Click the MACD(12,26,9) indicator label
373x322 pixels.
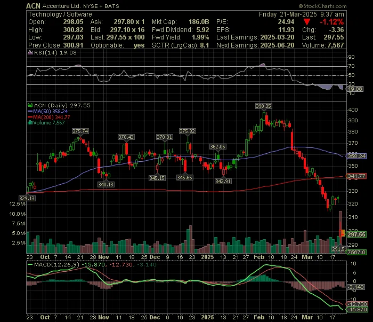pyautogui.click(x=57, y=264)
